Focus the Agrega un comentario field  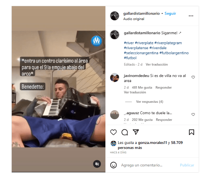(149, 165)
